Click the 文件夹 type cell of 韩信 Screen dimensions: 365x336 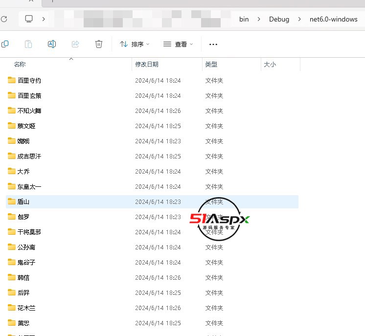pos(214,278)
